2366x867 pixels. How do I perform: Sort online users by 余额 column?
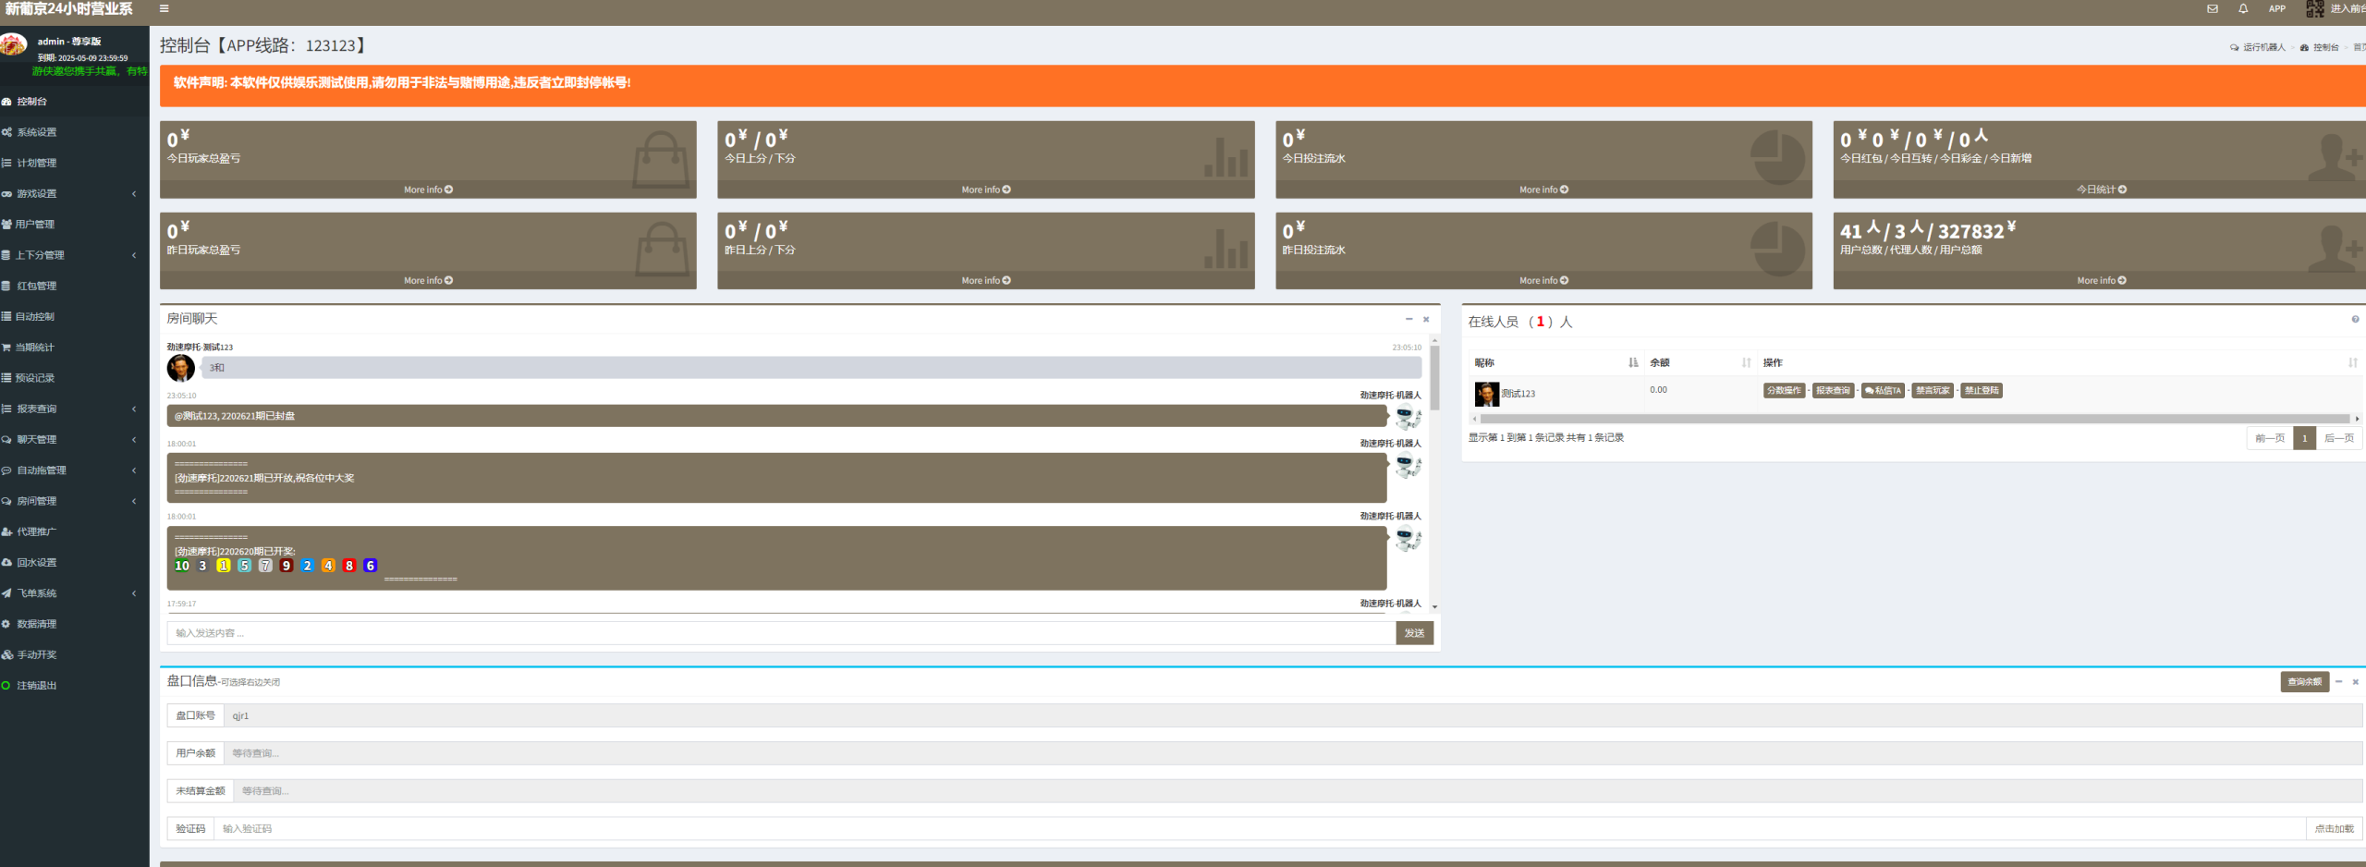point(1746,363)
